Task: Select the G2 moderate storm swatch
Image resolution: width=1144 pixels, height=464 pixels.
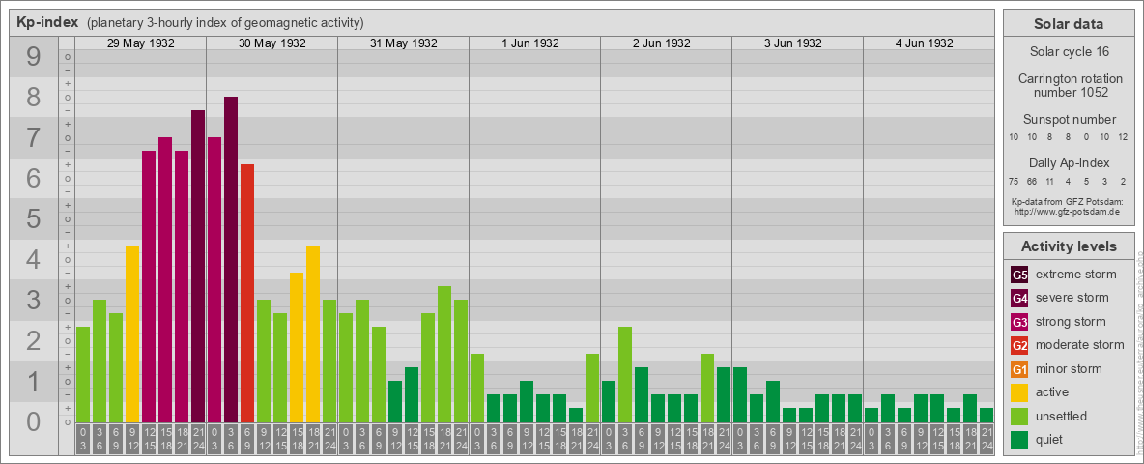Action: coord(1019,345)
